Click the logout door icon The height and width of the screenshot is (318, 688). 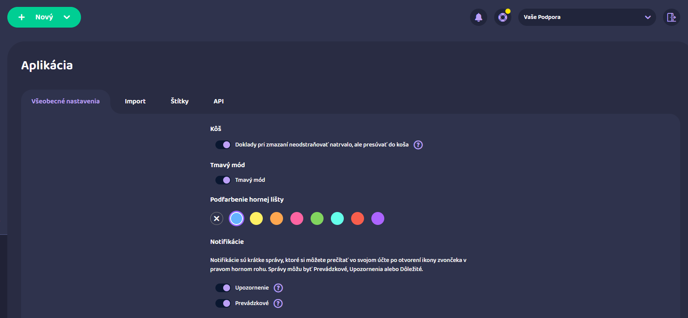(x=671, y=17)
